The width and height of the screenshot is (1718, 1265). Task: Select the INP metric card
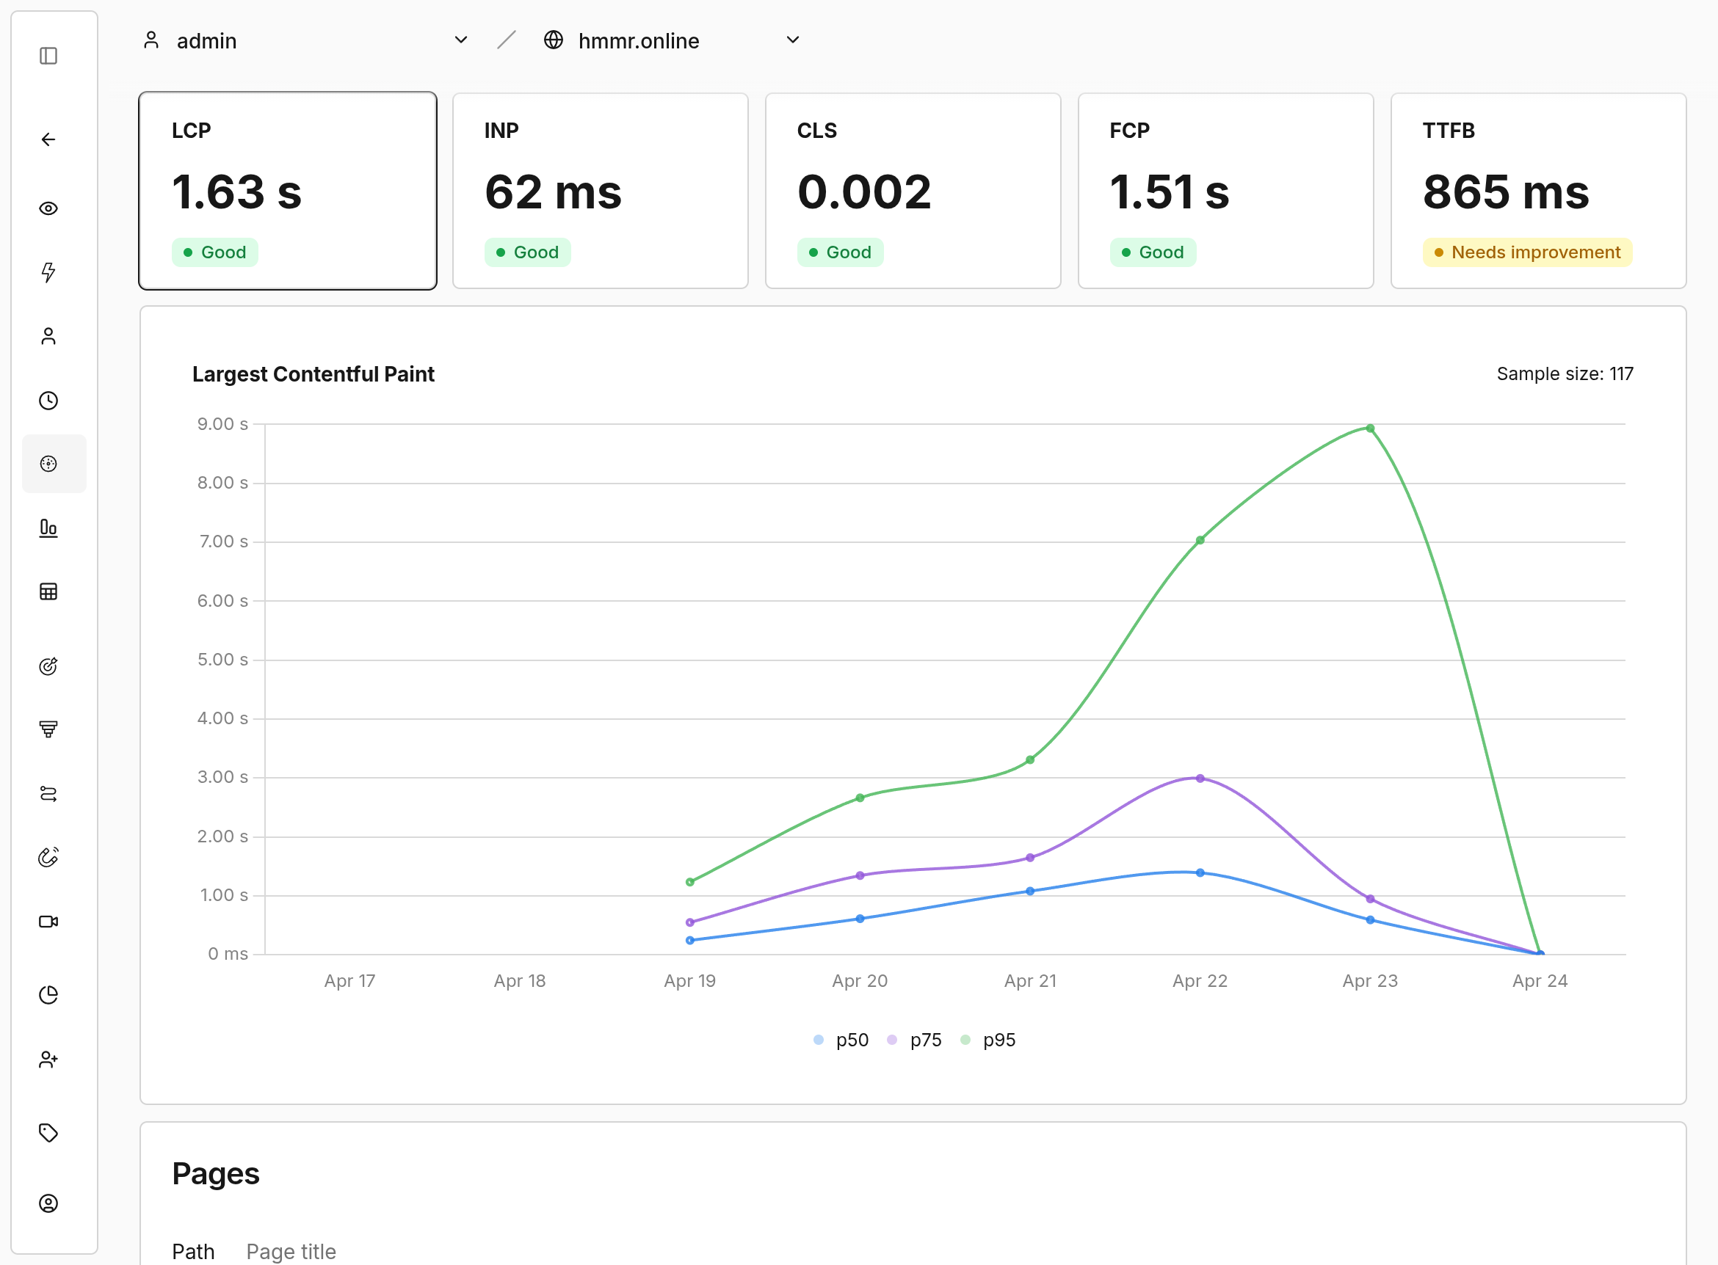(600, 191)
